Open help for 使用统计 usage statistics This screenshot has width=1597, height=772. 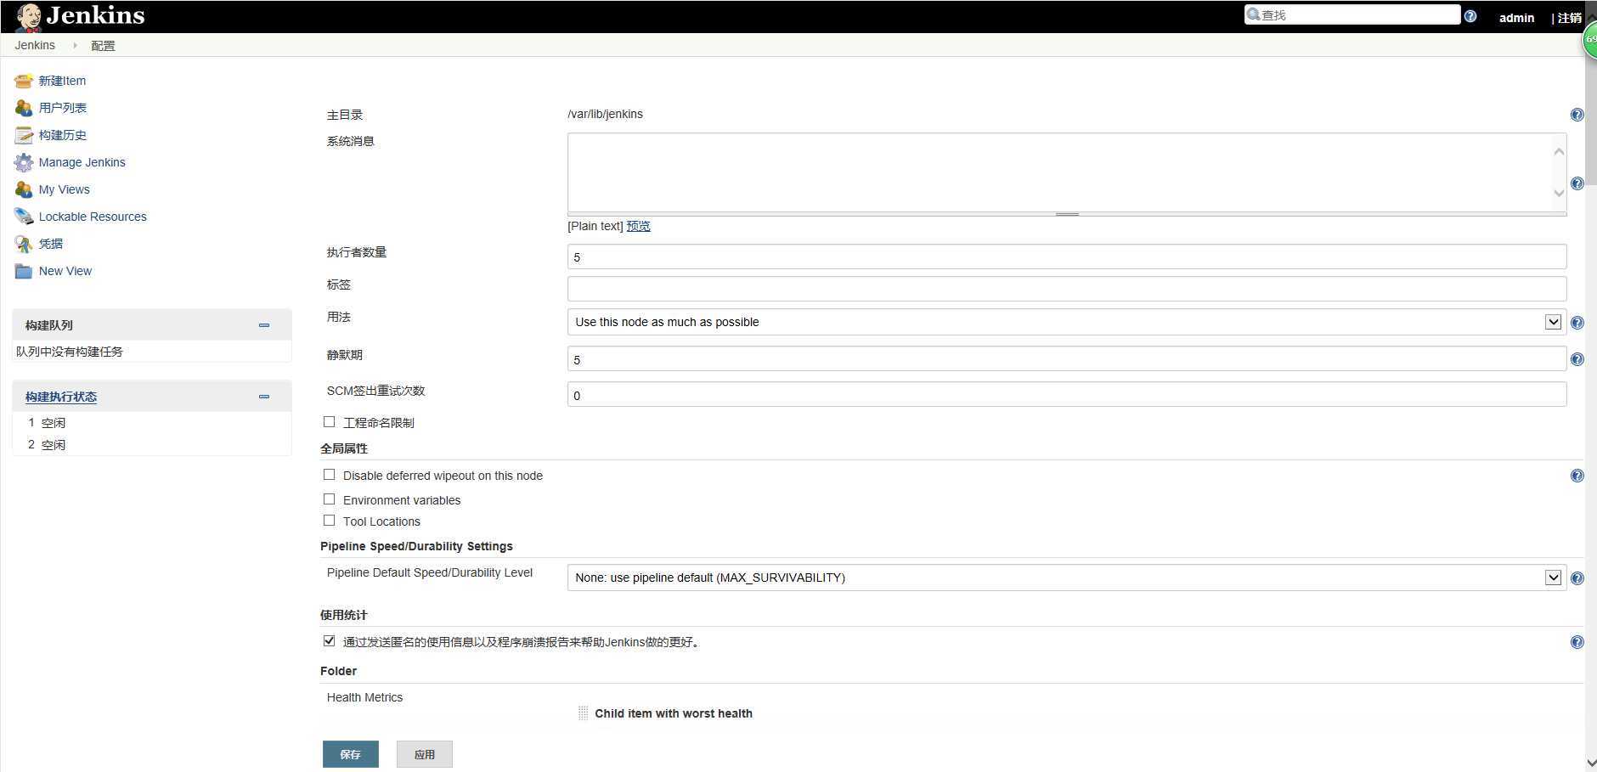point(1577,642)
